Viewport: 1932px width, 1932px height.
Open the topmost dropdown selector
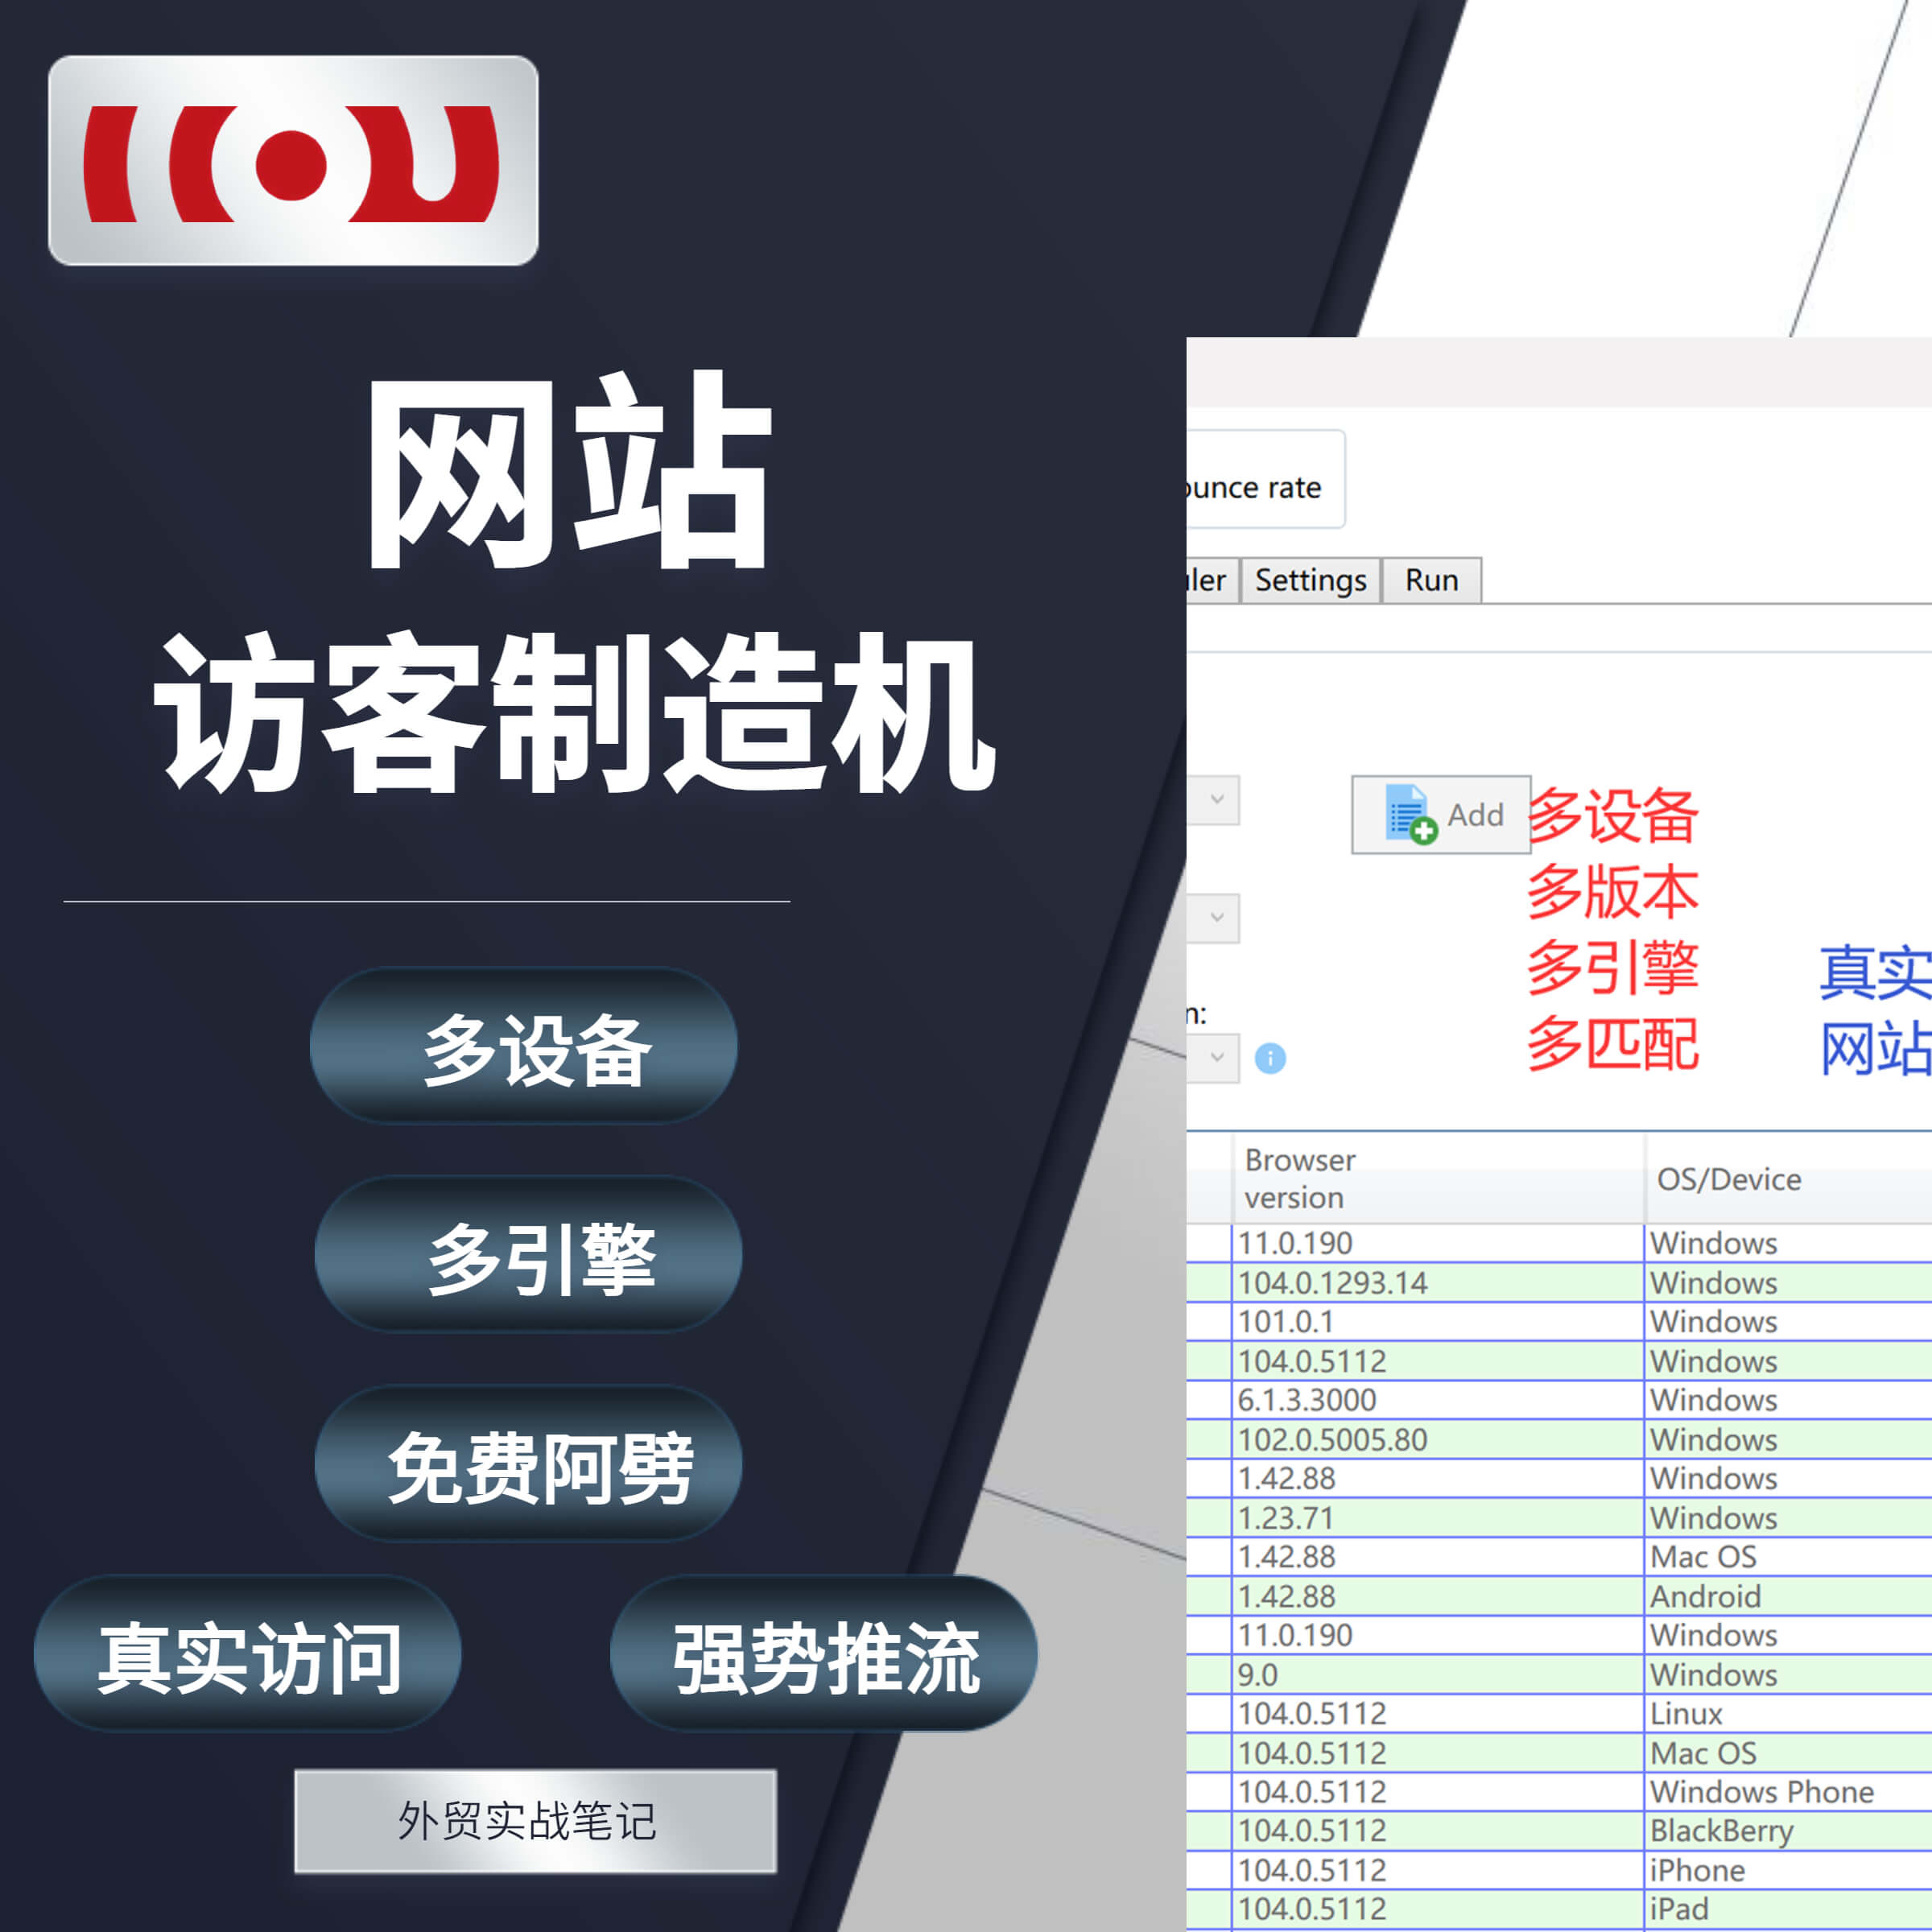pyautogui.click(x=1218, y=800)
